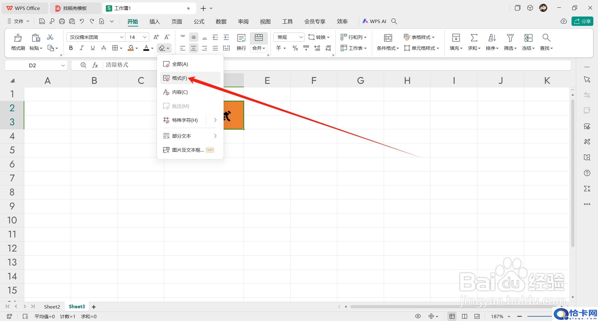Open the font color dropdown arrow
The image size is (598, 321).
[x=152, y=48]
